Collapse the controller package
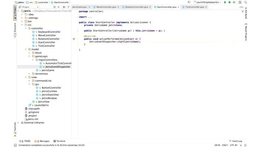Image resolution: width=261 pixels, height=147 pixels. 26,29
